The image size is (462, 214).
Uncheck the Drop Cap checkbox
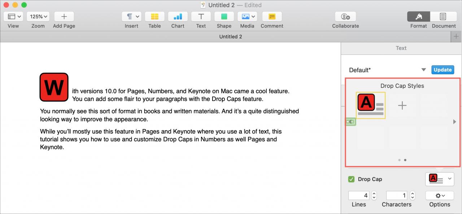tap(351, 179)
